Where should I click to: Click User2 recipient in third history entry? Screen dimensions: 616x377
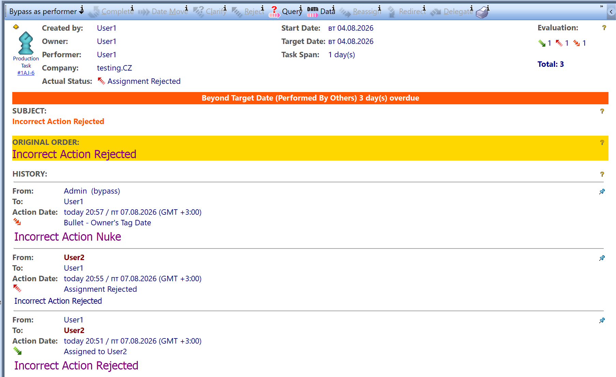[x=74, y=330]
